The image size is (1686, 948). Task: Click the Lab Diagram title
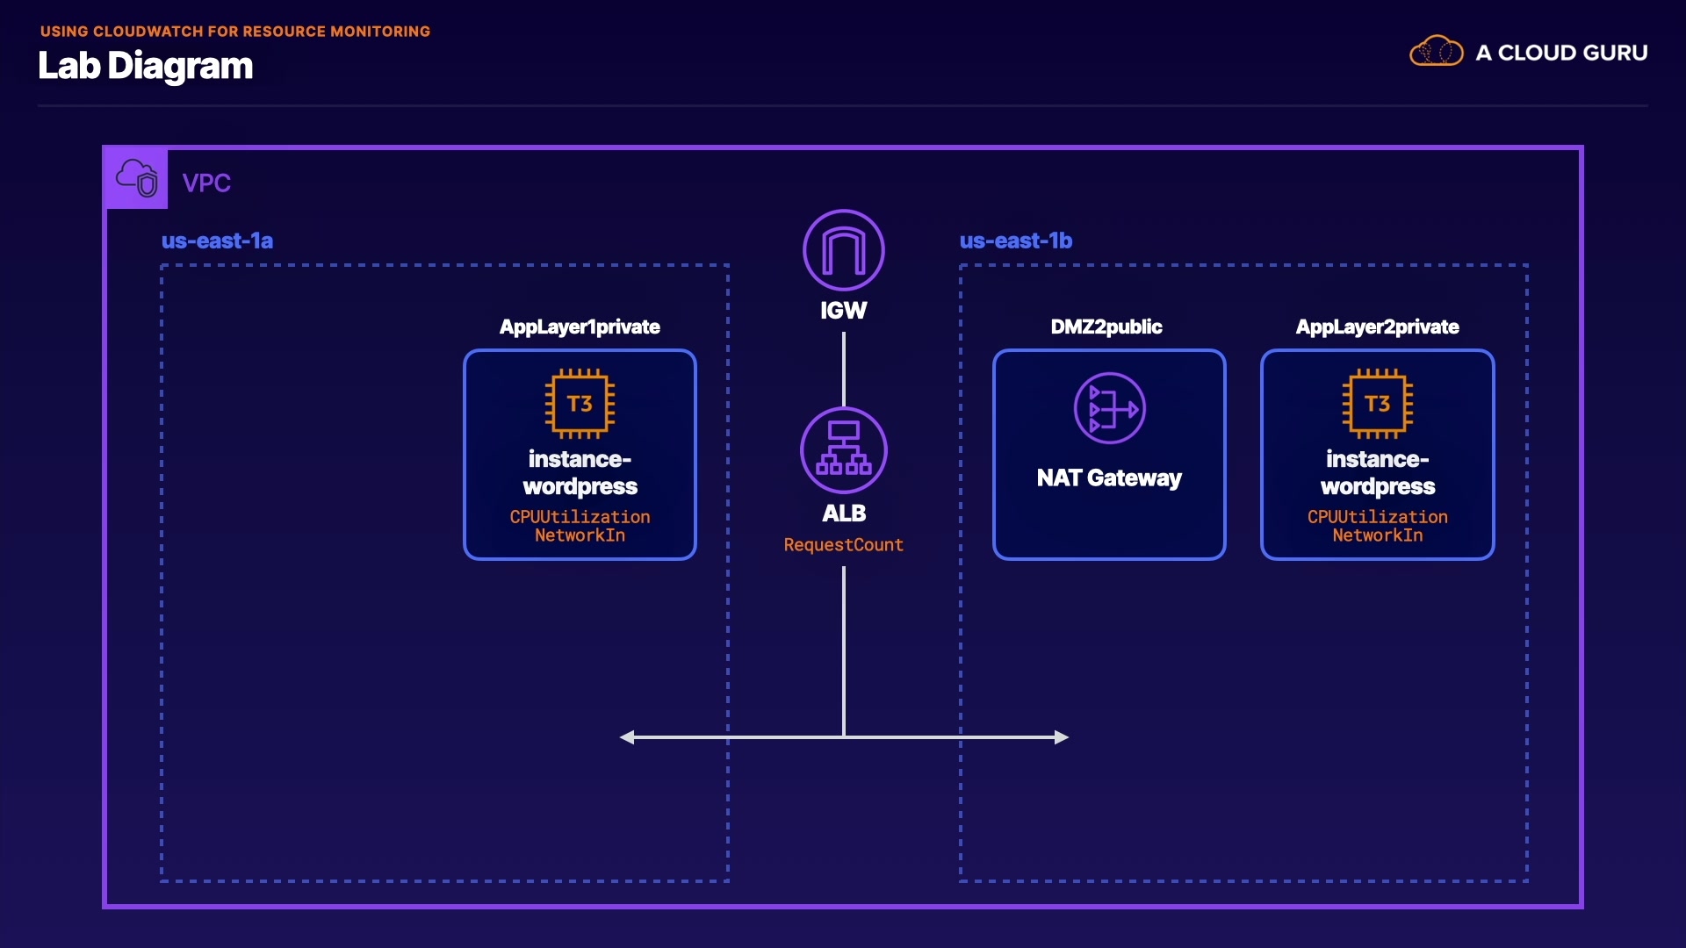(146, 66)
